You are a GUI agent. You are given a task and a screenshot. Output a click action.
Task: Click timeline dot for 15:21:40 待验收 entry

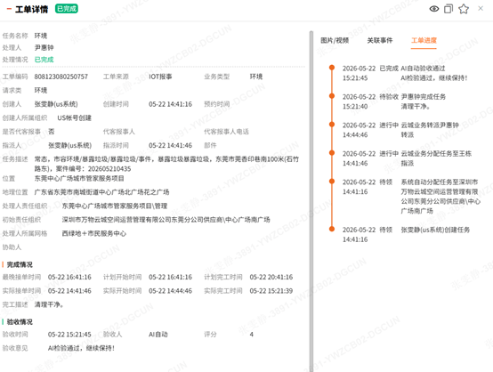[332, 96]
